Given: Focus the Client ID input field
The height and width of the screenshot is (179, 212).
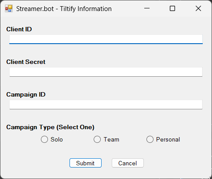Looking at the screenshot, I should coord(106,39).
